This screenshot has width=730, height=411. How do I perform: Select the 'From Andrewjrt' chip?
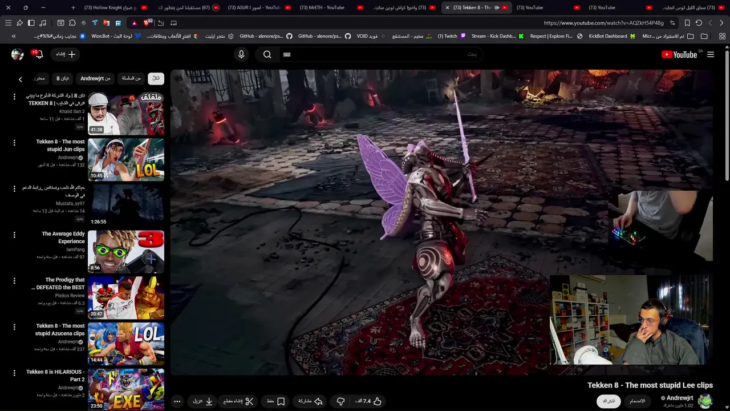tap(95, 79)
